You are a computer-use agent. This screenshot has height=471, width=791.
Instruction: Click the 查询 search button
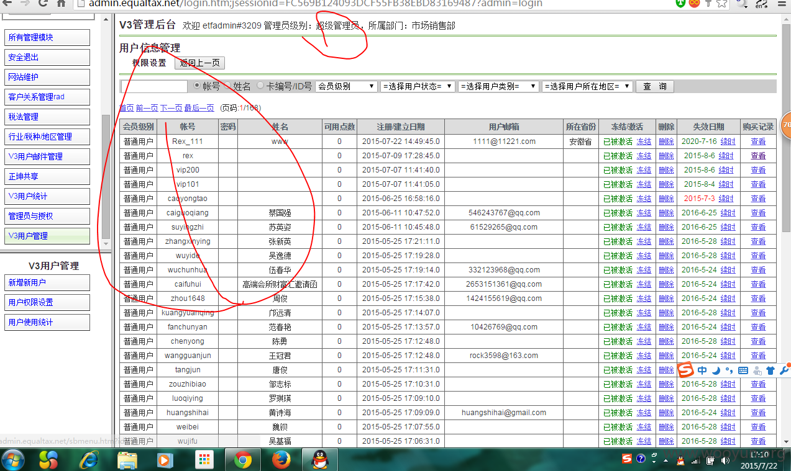(654, 86)
